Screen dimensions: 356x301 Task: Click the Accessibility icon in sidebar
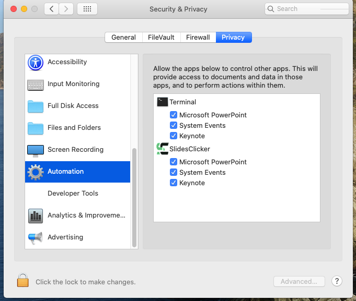pos(36,63)
